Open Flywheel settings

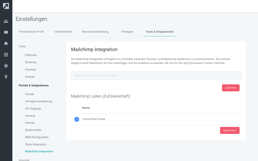click(x=31, y=69)
